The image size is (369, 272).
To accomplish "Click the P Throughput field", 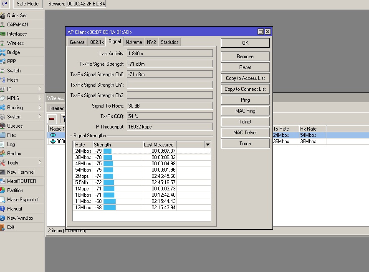I will click(x=170, y=126).
